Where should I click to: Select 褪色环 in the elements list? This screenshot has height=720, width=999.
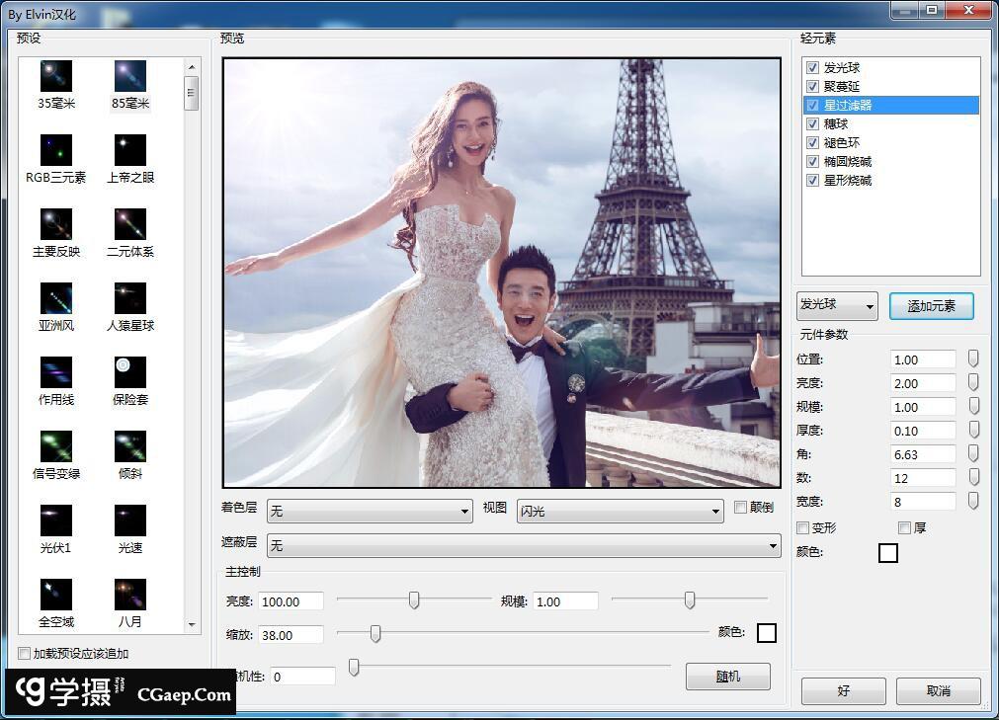tap(842, 143)
